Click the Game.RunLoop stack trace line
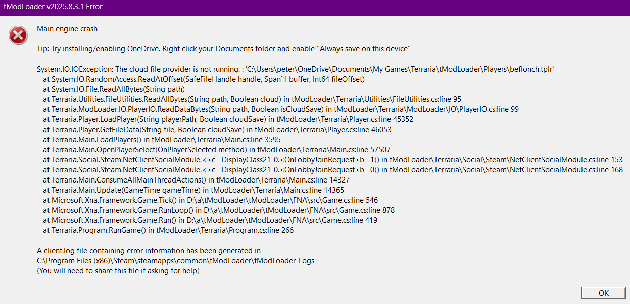 [x=219, y=210]
